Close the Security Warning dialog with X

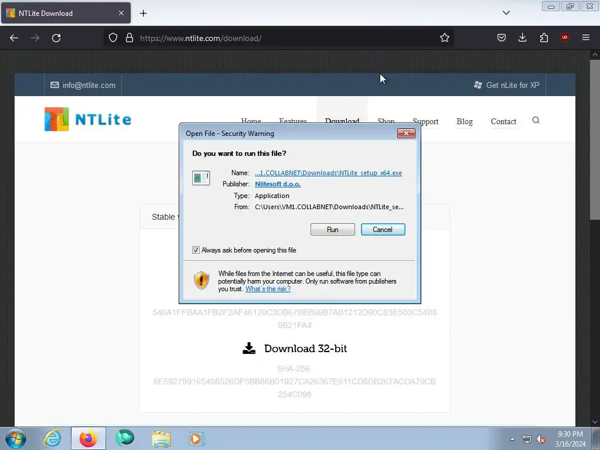pyautogui.click(x=406, y=133)
